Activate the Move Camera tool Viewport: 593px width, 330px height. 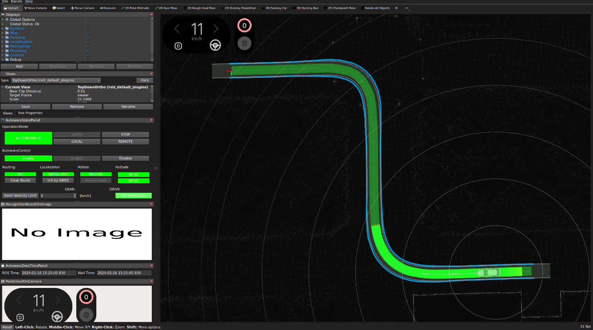click(35, 8)
